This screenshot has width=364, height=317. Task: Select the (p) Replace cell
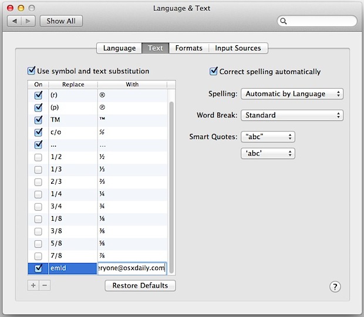coord(73,107)
